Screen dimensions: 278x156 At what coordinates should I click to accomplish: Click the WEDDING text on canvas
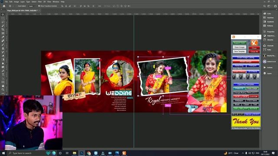pyautogui.click(x=119, y=93)
